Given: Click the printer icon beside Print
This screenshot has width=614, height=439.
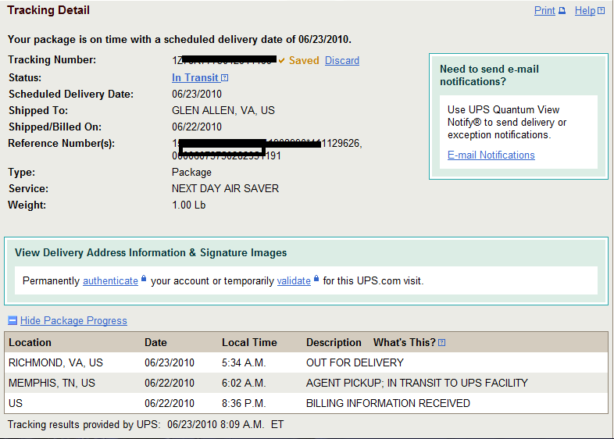Looking at the screenshot, I should point(562,11).
